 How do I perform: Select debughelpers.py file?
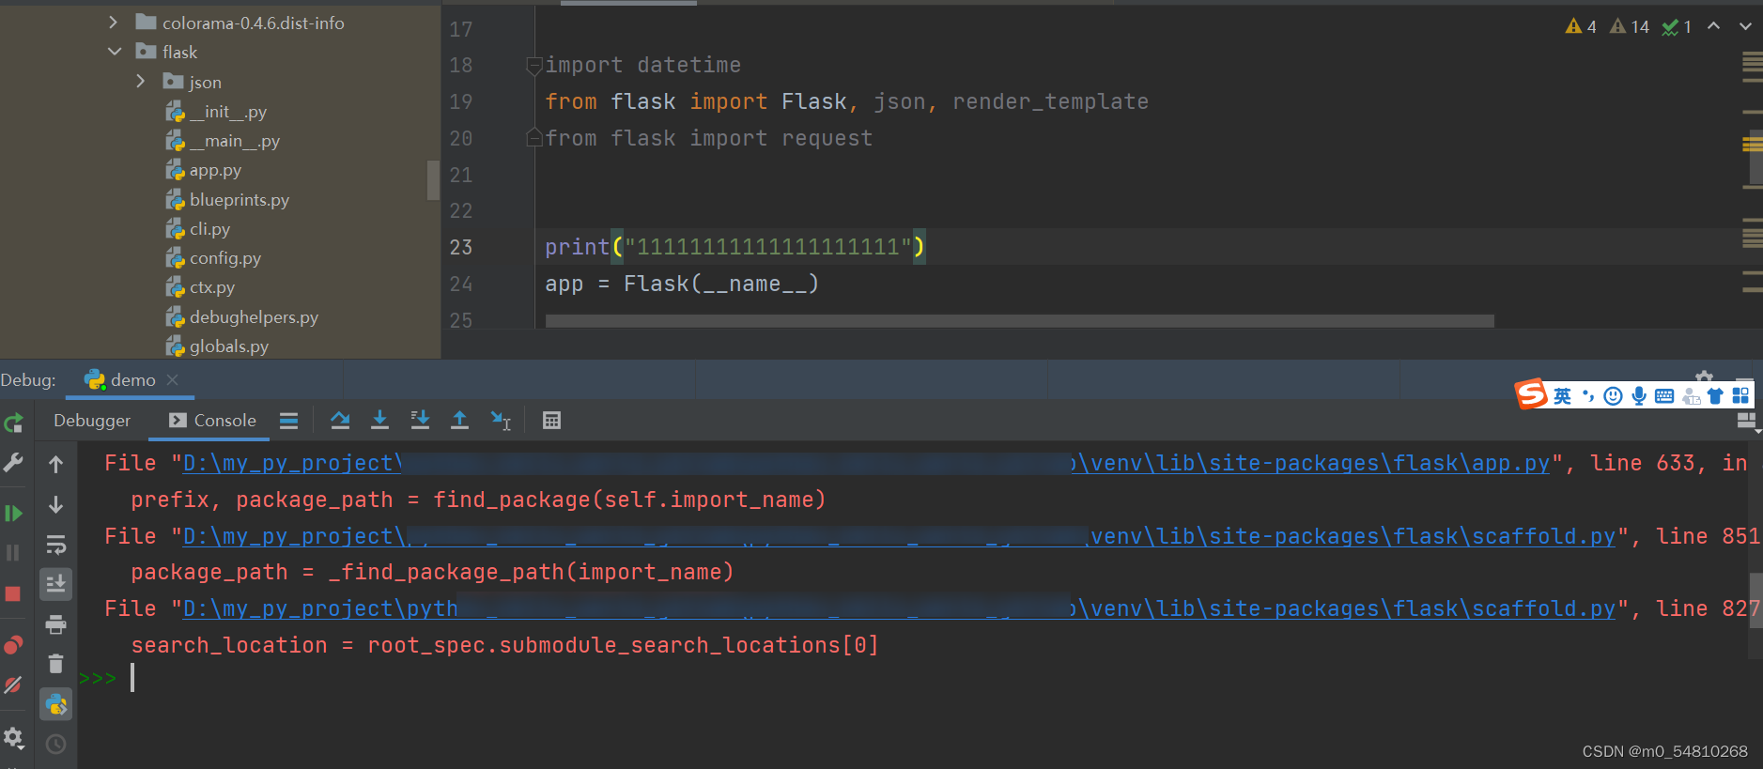242,316
